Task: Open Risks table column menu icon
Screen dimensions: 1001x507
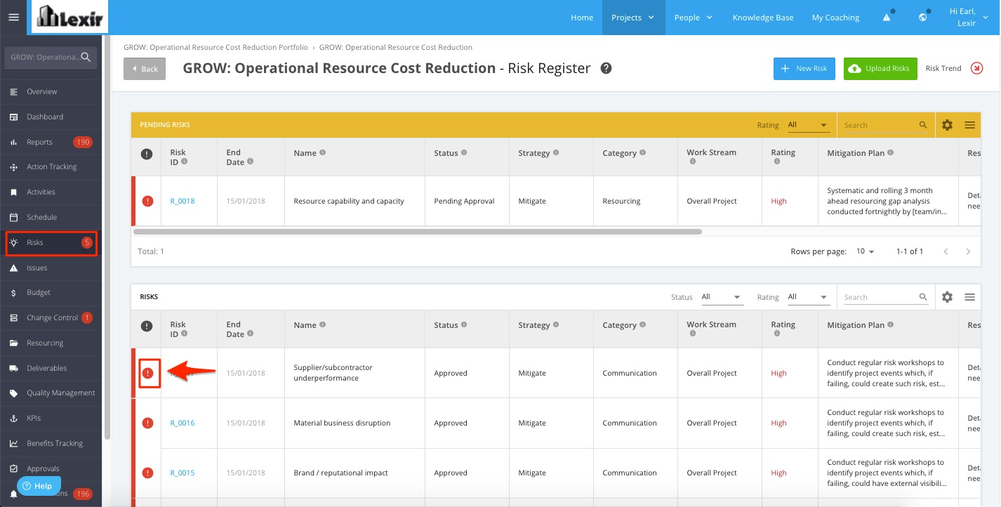Action: click(x=970, y=297)
